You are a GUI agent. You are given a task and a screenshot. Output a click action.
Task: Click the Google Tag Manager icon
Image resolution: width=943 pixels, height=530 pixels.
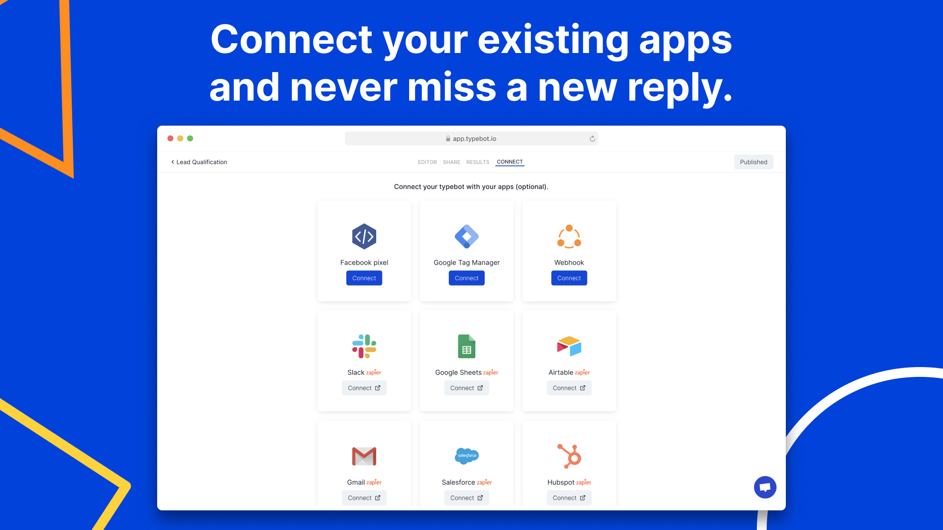pyautogui.click(x=466, y=236)
